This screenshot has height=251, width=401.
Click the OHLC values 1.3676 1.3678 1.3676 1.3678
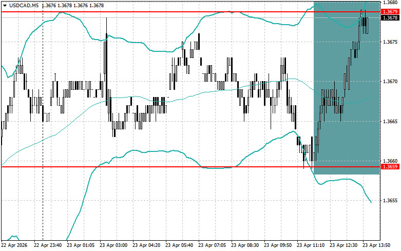(72, 5)
